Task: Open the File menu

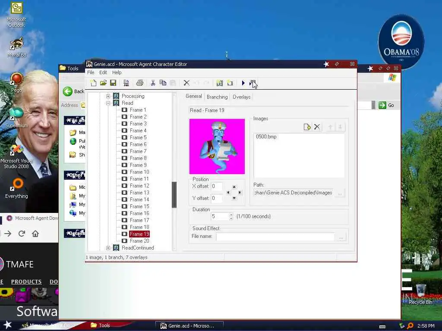Action: (91, 72)
